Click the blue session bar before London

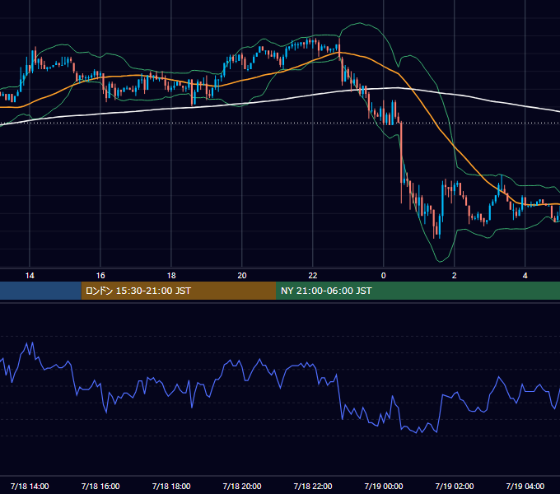tap(40, 291)
